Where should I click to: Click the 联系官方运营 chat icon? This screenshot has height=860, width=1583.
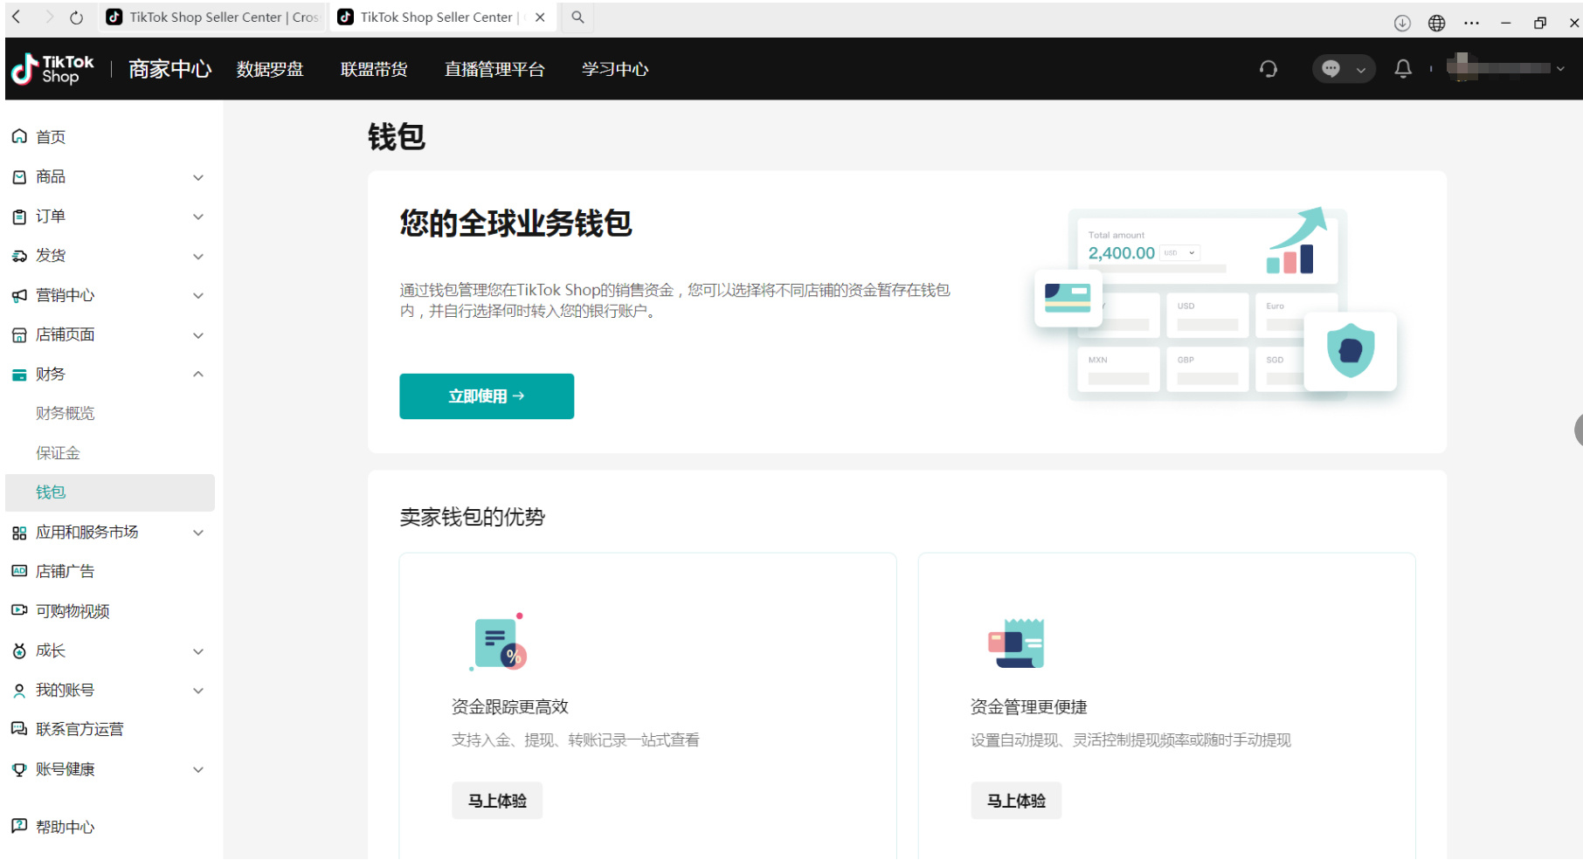click(19, 729)
